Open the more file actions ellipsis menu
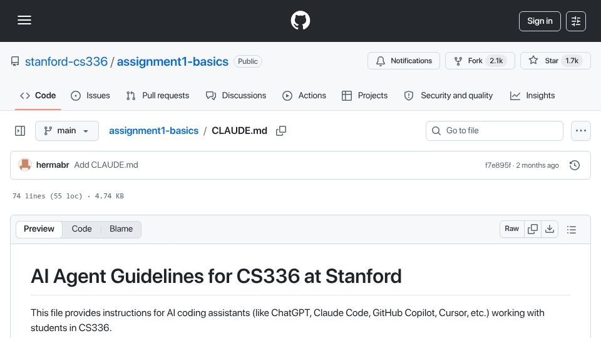 point(581,131)
